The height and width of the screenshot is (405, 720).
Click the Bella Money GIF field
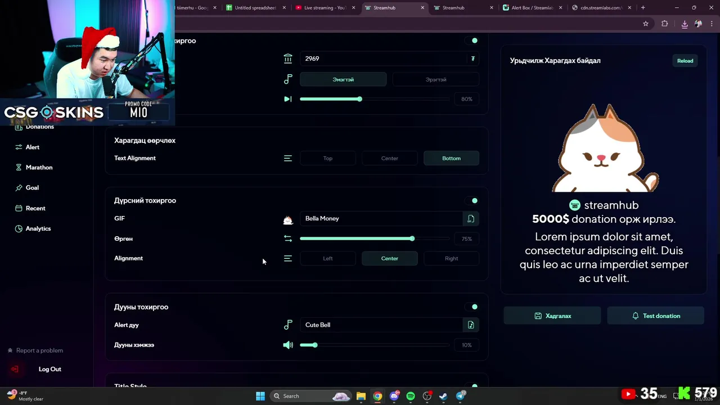(x=381, y=218)
